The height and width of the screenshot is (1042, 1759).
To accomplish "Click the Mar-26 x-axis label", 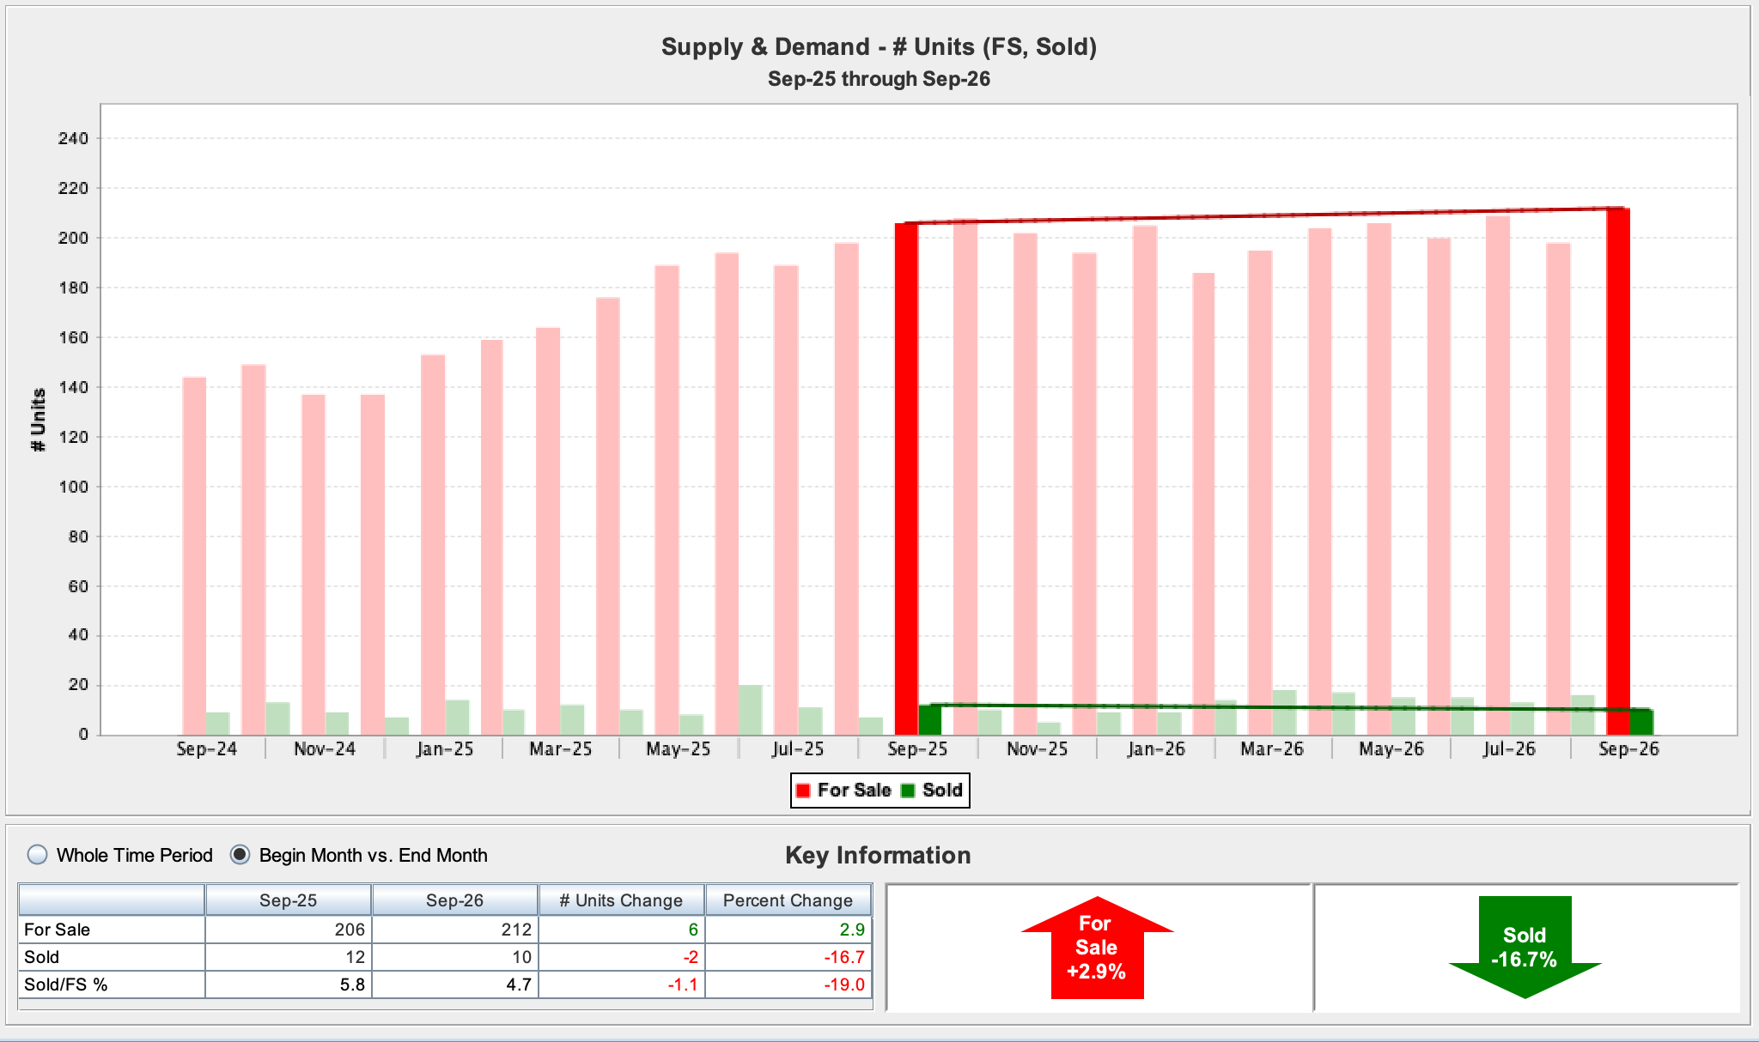I will point(1272,749).
